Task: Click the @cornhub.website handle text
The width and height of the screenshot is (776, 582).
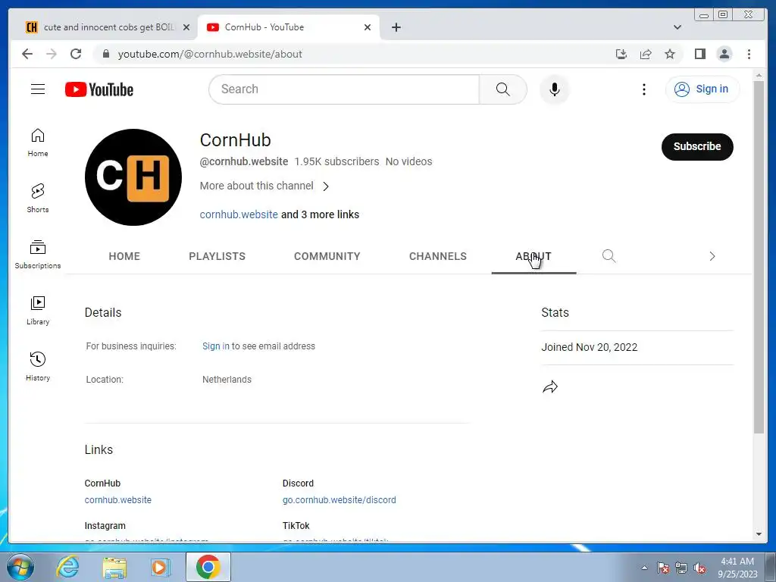Action: click(x=244, y=161)
